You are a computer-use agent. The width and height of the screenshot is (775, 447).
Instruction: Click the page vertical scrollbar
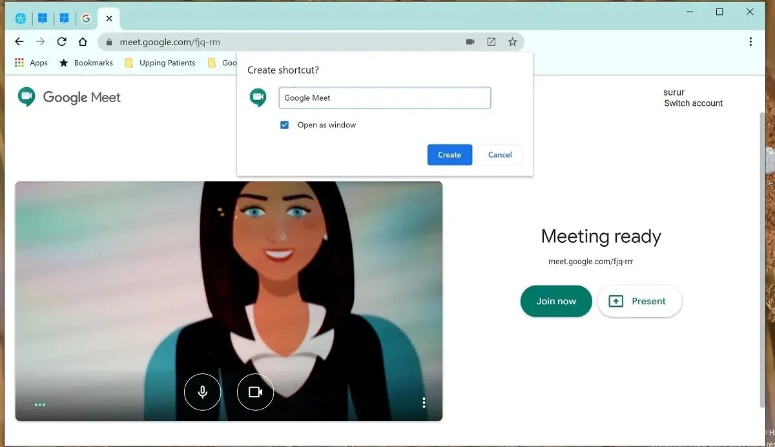coord(763,258)
